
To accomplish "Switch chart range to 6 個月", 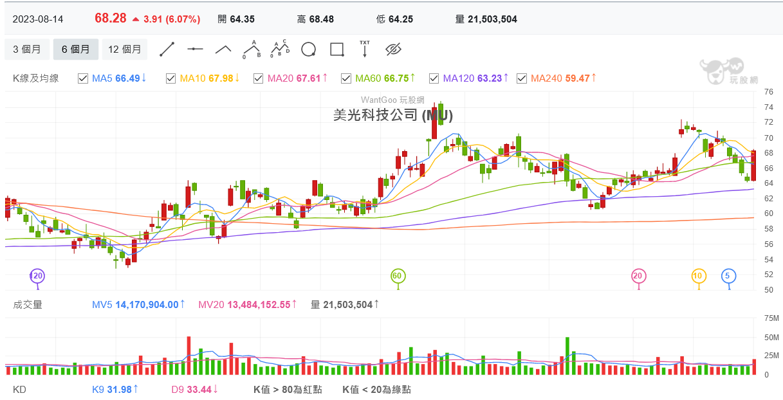I will (76, 49).
